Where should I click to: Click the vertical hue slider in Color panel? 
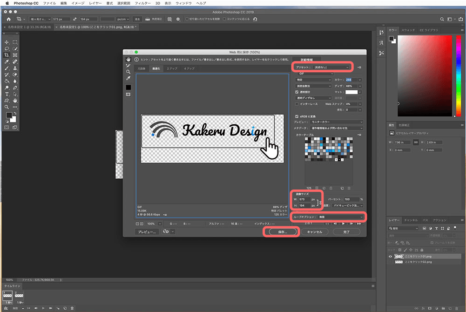[459, 76]
